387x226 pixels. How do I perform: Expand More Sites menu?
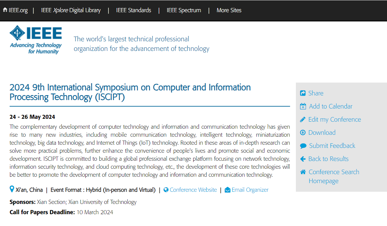(x=229, y=10)
